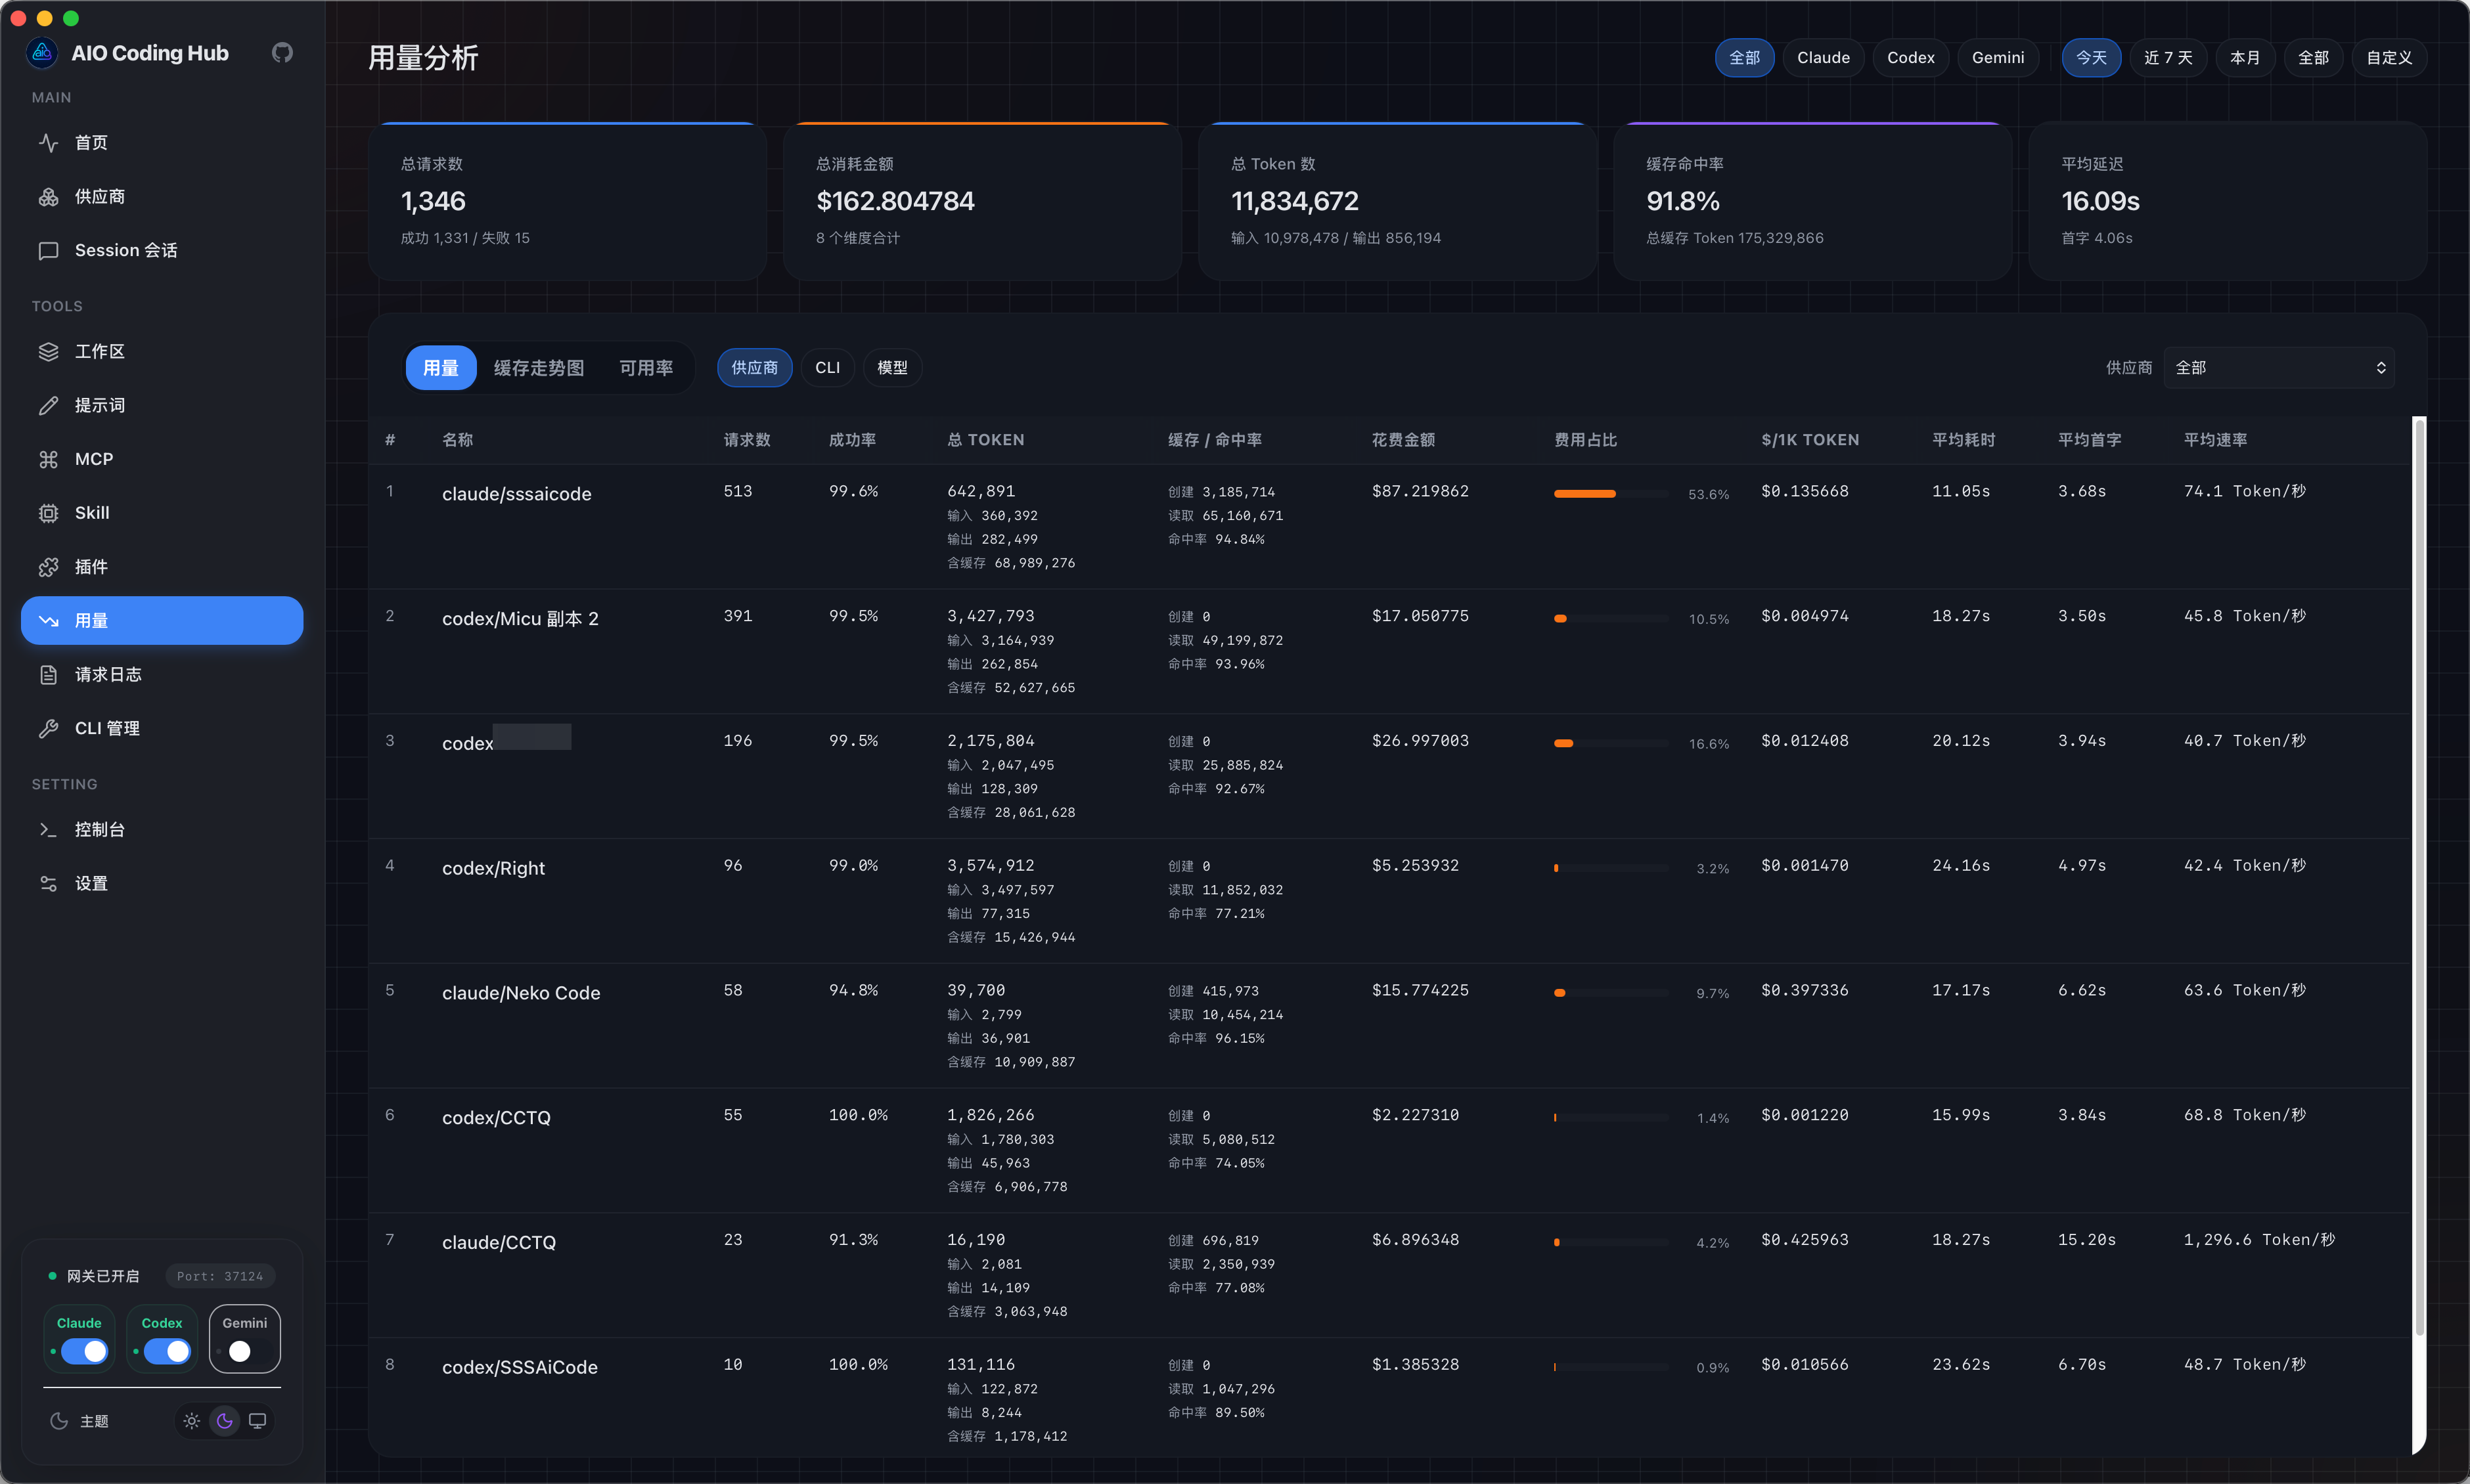This screenshot has width=2470, height=1484.
Task: Select the 近 7 天 range
Action: (2167, 58)
